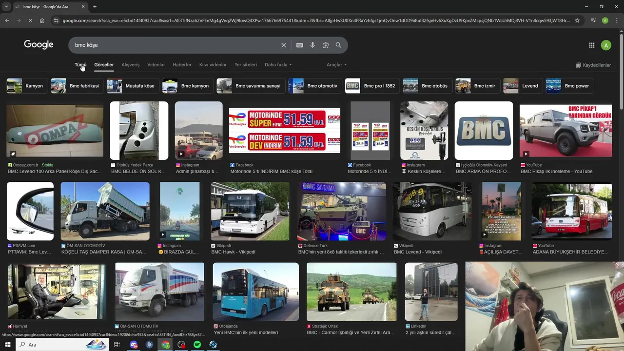This screenshot has width=624, height=351.
Task: Filter by Bmc izmir chip
Action: click(x=478, y=86)
